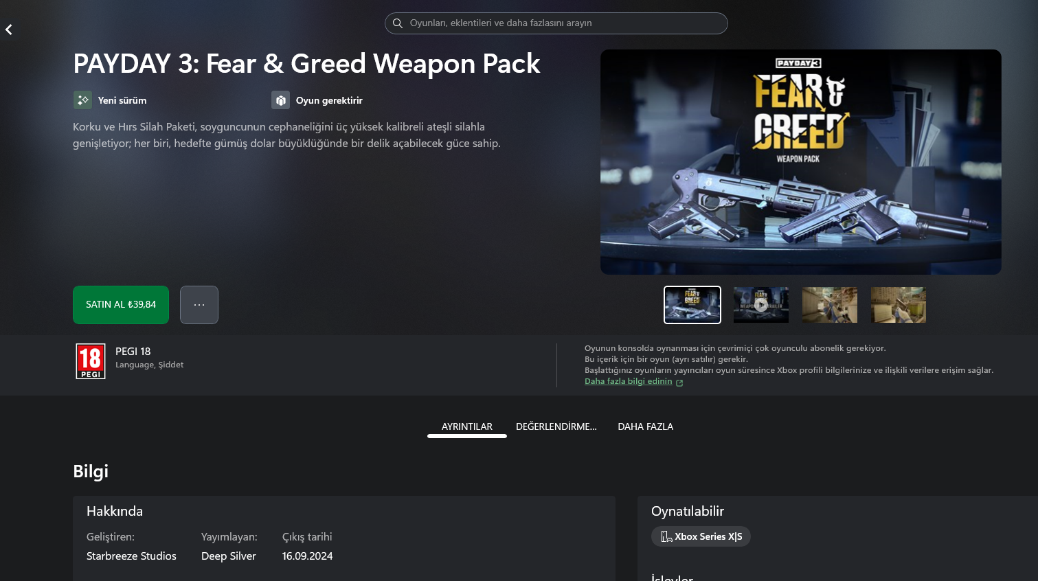
Task: Open the three-dots more options button
Action: pos(199,305)
